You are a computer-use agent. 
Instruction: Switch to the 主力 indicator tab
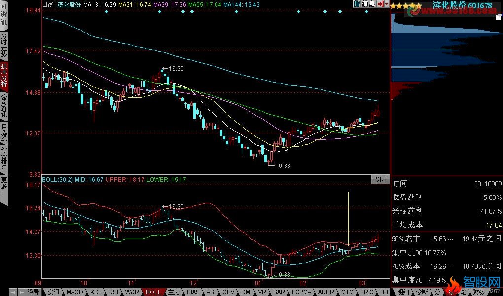click(x=174, y=292)
